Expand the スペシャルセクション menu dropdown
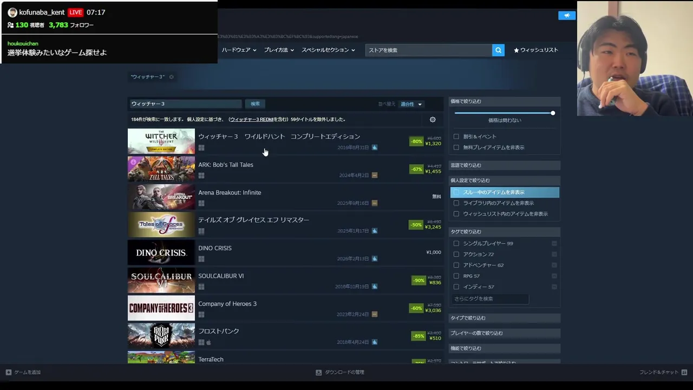This screenshot has width=693, height=390. click(328, 50)
